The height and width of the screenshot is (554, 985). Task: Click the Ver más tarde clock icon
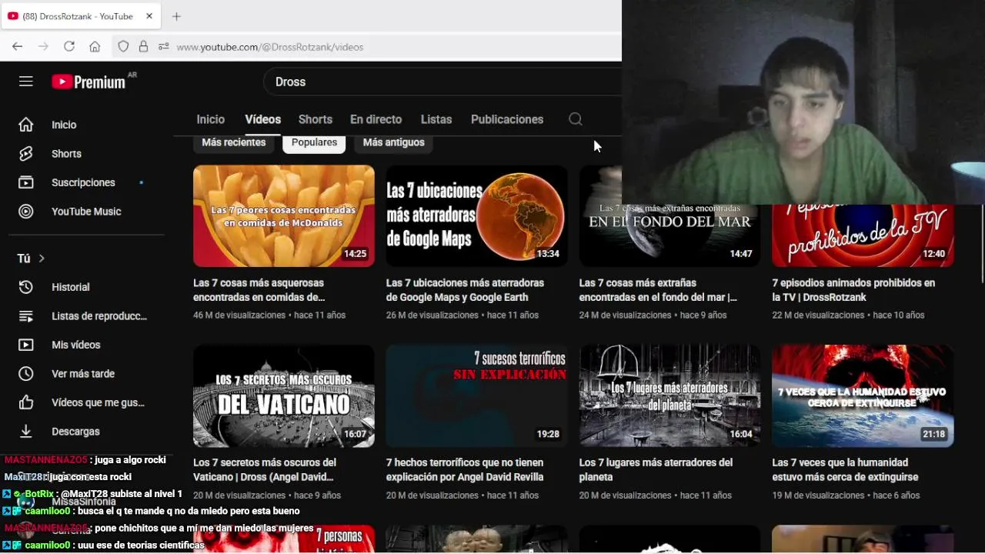pos(26,374)
